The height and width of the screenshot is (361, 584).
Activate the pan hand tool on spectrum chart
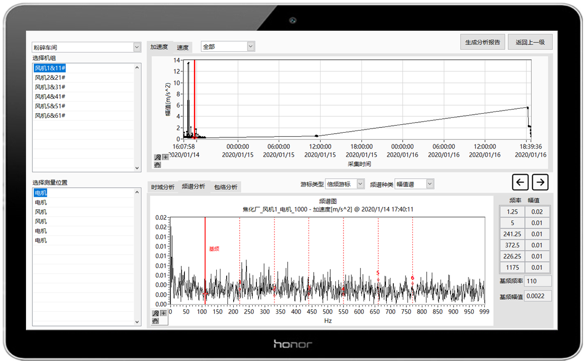(155, 320)
